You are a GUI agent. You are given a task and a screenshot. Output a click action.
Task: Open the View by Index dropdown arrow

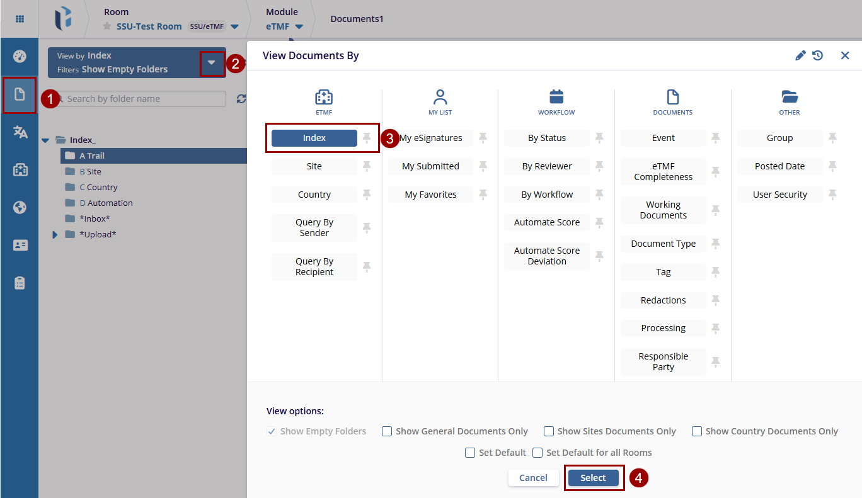tap(212, 63)
